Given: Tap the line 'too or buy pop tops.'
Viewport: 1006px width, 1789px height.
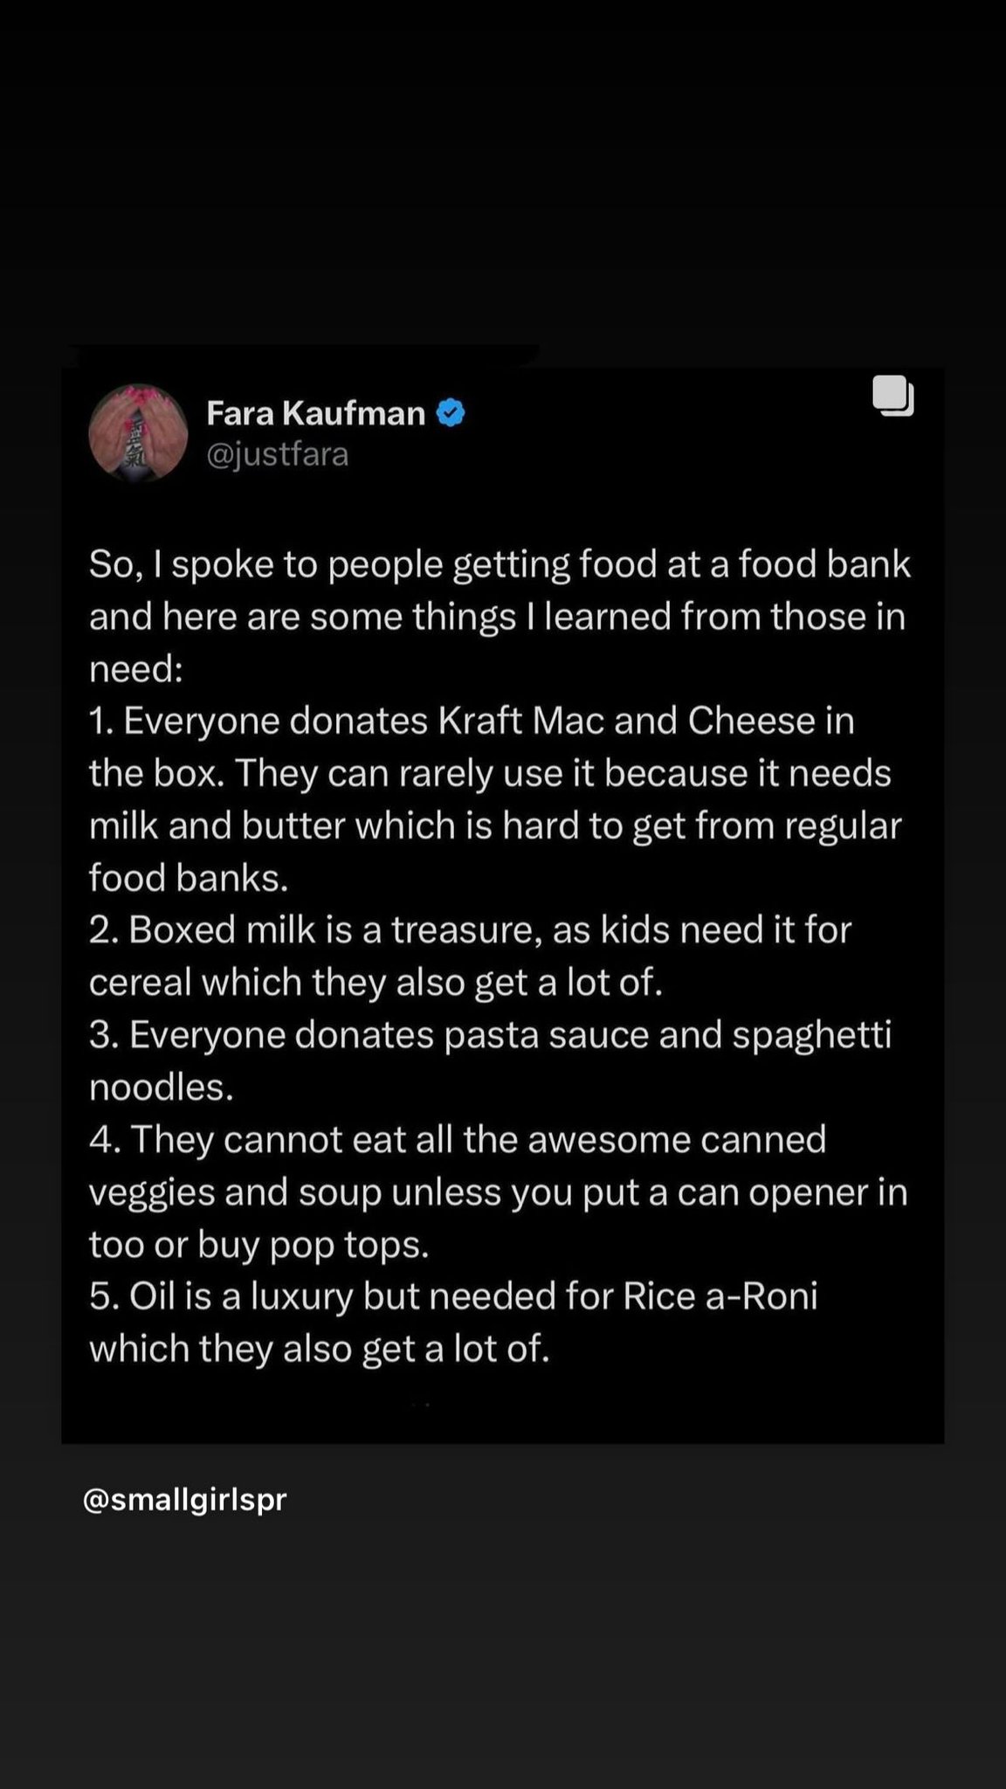Looking at the screenshot, I should 259,1244.
